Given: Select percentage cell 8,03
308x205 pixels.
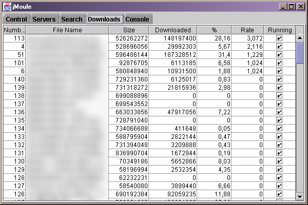Looking at the screenshot, I should (x=214, y=161).
